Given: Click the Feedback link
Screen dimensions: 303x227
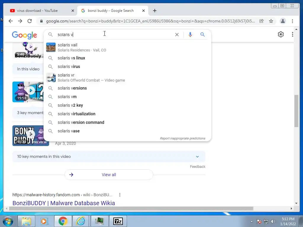Looking at the screenshot, I should tap(197, 167).
